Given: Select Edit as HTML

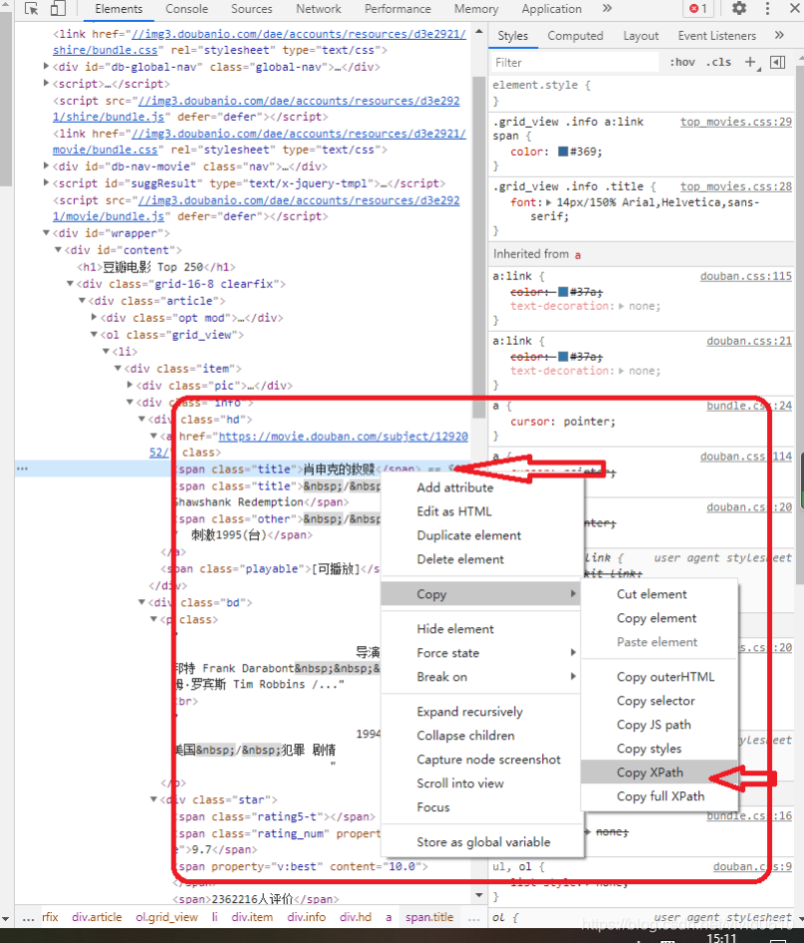Looking at the screenshot, I should tap(454, 511).
